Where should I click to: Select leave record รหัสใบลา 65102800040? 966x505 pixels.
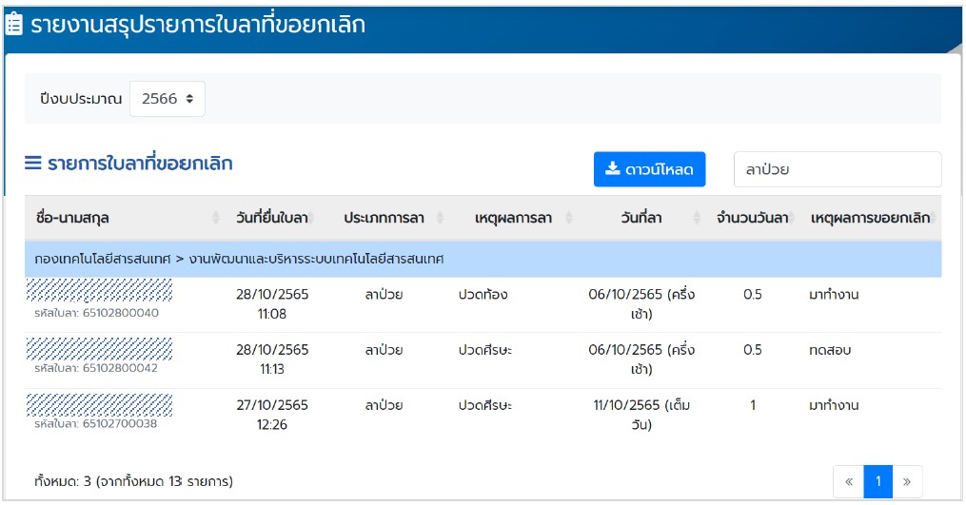[x=97, y=313]
